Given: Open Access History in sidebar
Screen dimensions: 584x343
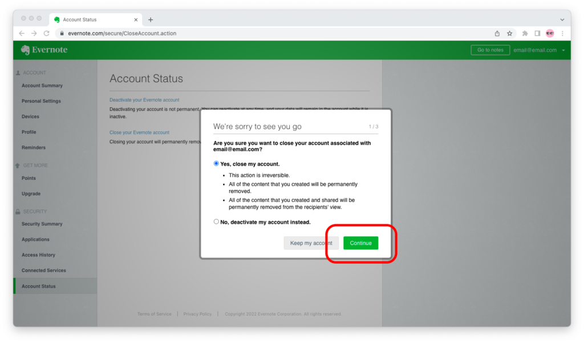Looking at the screenshot, I should click(x=38, y=255).
